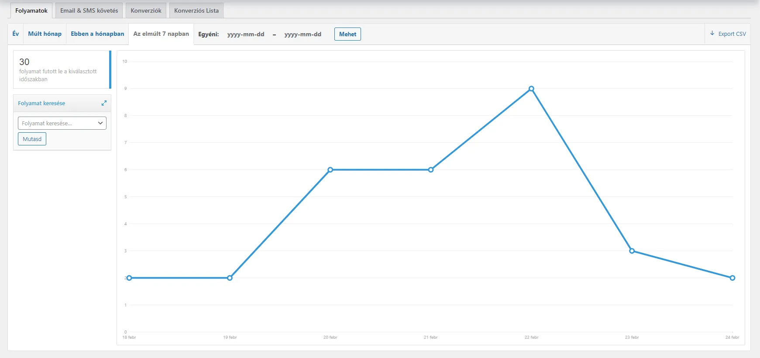
Task: Click the '19 febr' axis label
Action: pos(230,337)
